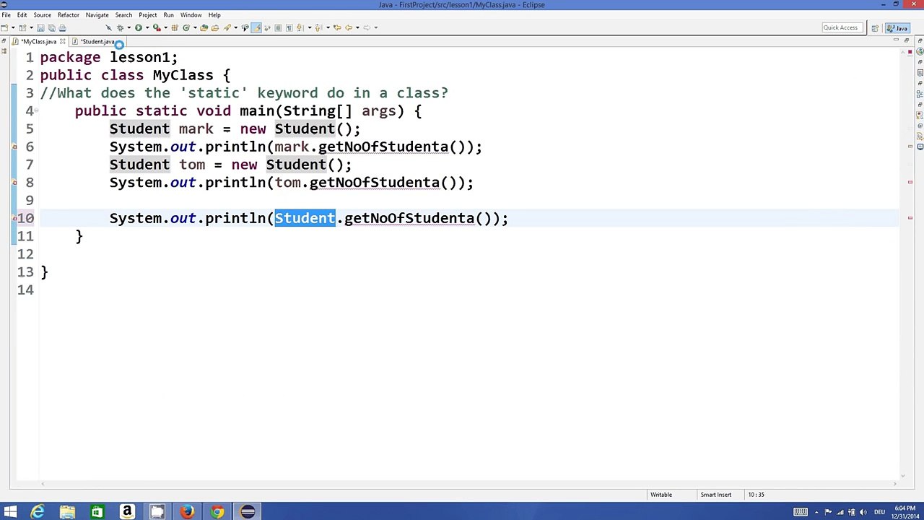Click the selected word Student on line 10

[x=305, y=218]
